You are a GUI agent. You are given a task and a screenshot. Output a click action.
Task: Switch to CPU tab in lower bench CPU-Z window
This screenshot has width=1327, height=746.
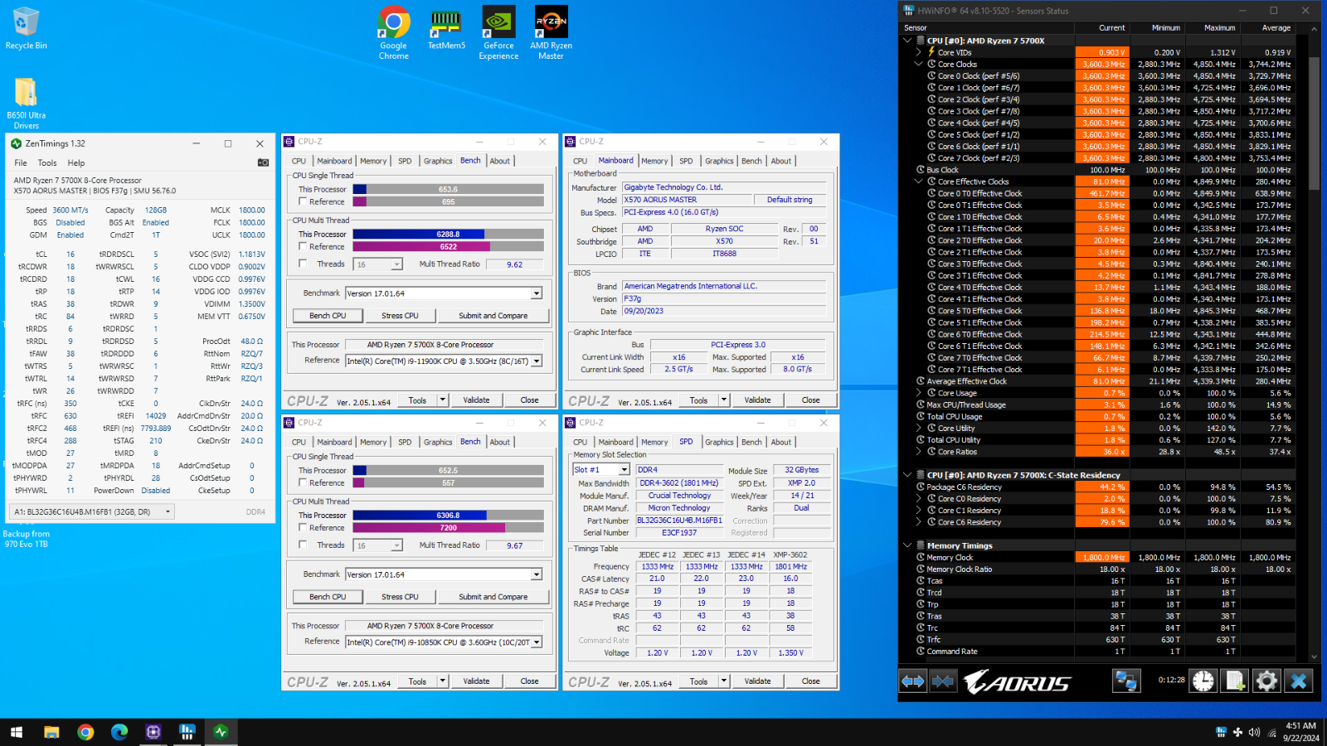pyautogui.click(x=299, y=442)
